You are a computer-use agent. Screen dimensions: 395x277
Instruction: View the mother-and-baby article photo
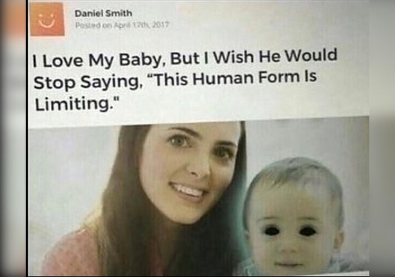click(x=199, y=198)
